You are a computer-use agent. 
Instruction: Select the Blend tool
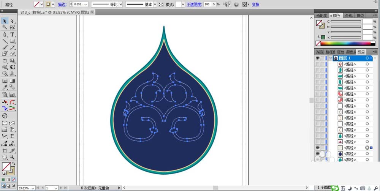coord(12,87)
